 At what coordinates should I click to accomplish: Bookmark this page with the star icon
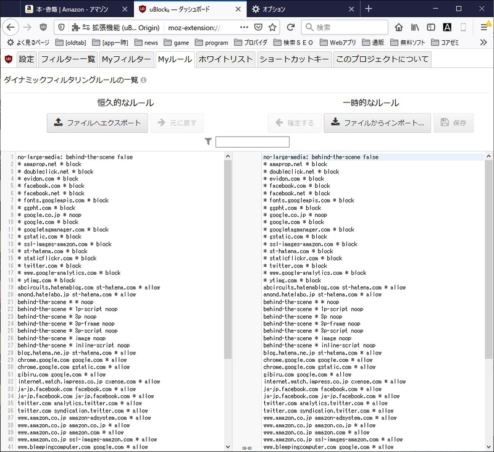click(272, 27)
